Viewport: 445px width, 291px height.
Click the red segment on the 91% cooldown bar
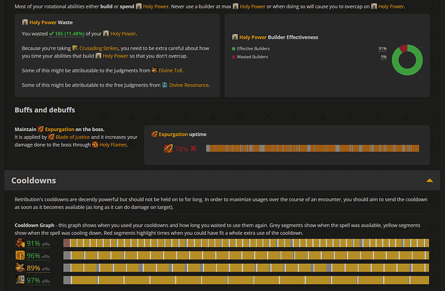(67, 243)
